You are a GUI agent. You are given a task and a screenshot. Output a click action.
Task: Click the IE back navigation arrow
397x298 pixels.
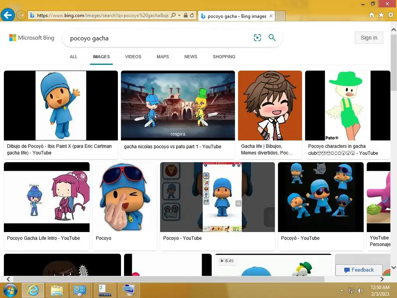8,15
